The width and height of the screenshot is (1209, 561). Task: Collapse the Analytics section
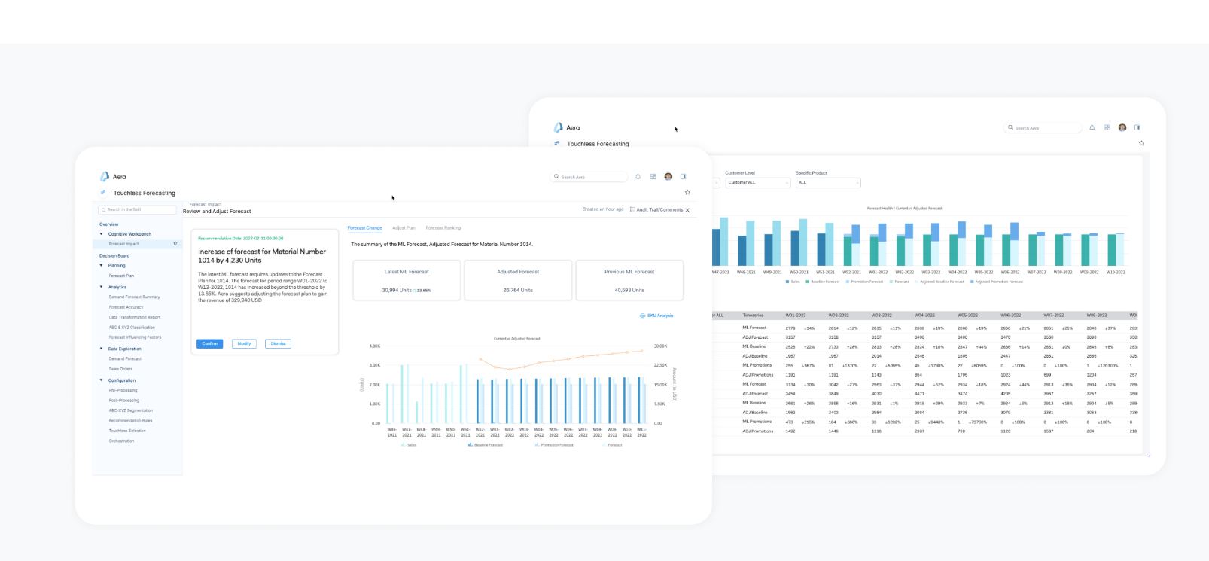pos(102,287)
